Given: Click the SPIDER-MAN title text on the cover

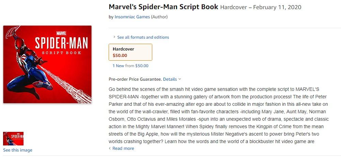Looking at the screenshot, I should [x=62, y=43].
